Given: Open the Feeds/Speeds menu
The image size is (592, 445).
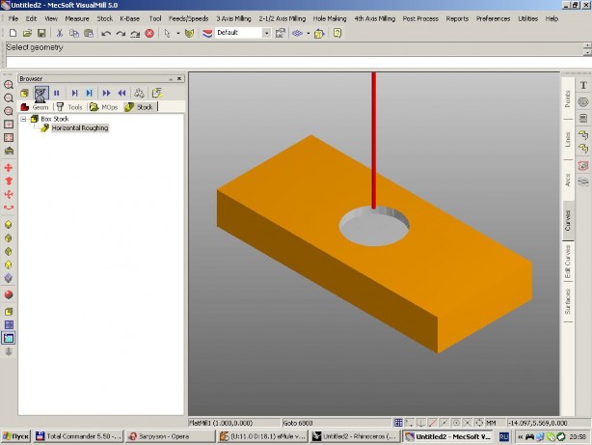Looking at the screenshot, I should (x=188, y=18).
